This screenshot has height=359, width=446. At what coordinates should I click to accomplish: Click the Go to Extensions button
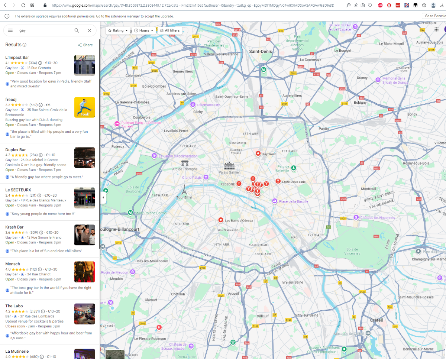point(434,16)
